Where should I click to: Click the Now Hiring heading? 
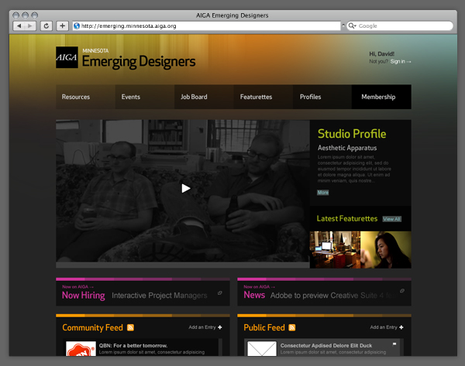point(84,296)
